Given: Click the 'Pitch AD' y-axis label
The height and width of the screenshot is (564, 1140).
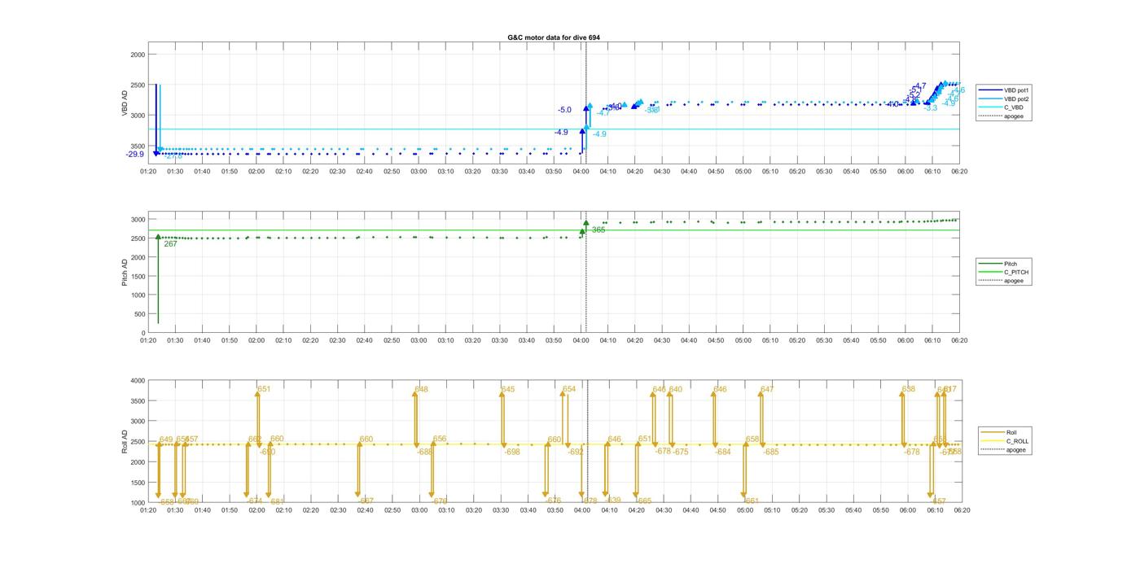Looking at the screenshot, I should click(125, 273).
